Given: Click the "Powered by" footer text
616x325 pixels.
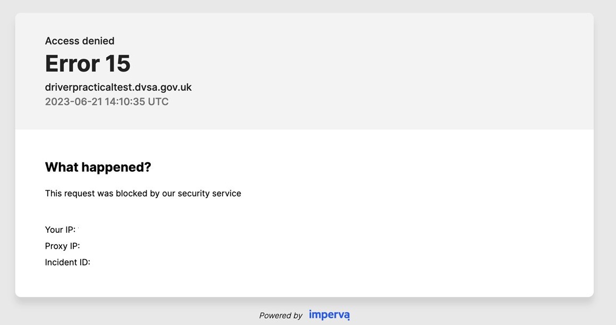Looking at the screenshot, I should pyautogui.click(x=280, y=315).
